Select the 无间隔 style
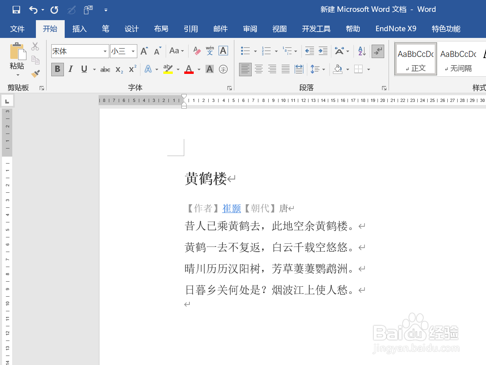 pyautogui.click(x=458, y=59)
